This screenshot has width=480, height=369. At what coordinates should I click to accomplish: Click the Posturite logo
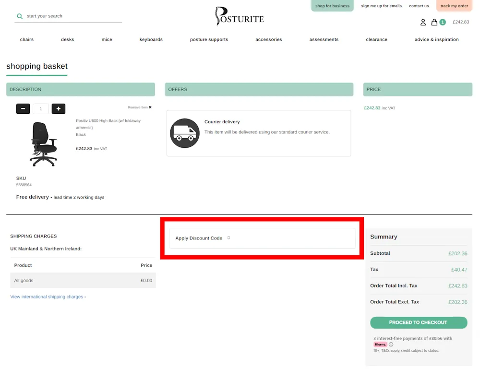tap(240, 16)
